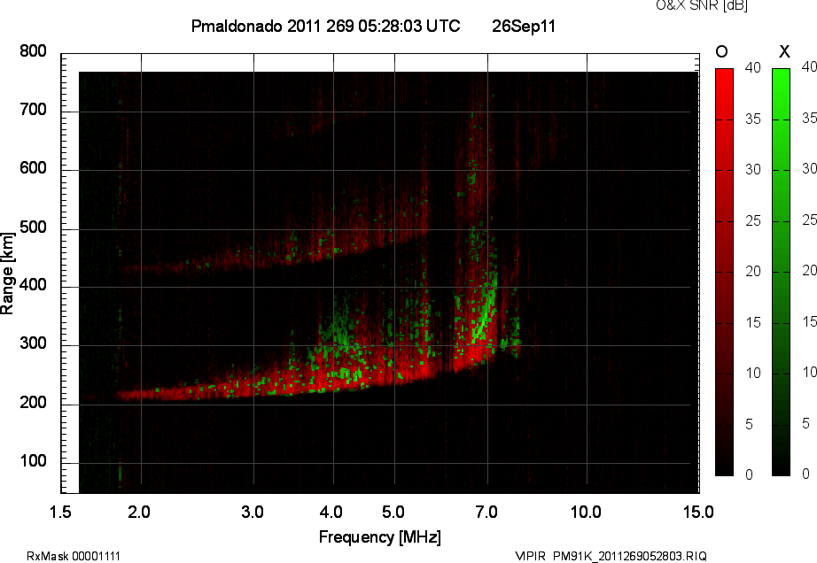817x563 pixels.
Task: Click the 35 tick beside the red O colorbar
Action: pos(753,120)
